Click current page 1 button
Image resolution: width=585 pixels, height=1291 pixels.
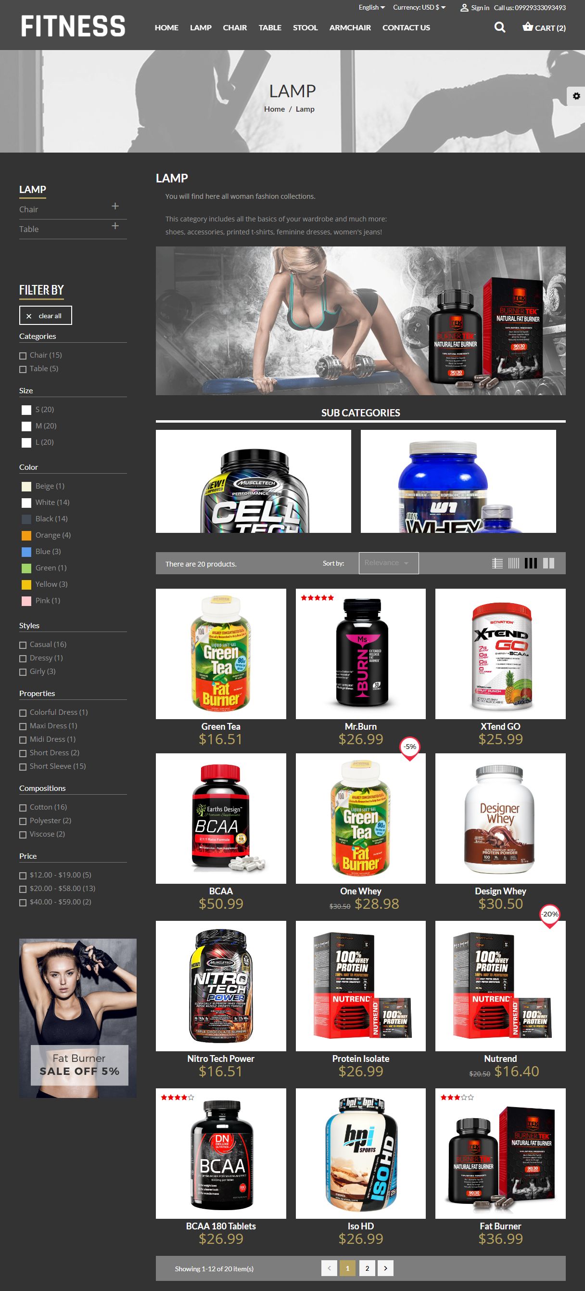pos(348,1268)
